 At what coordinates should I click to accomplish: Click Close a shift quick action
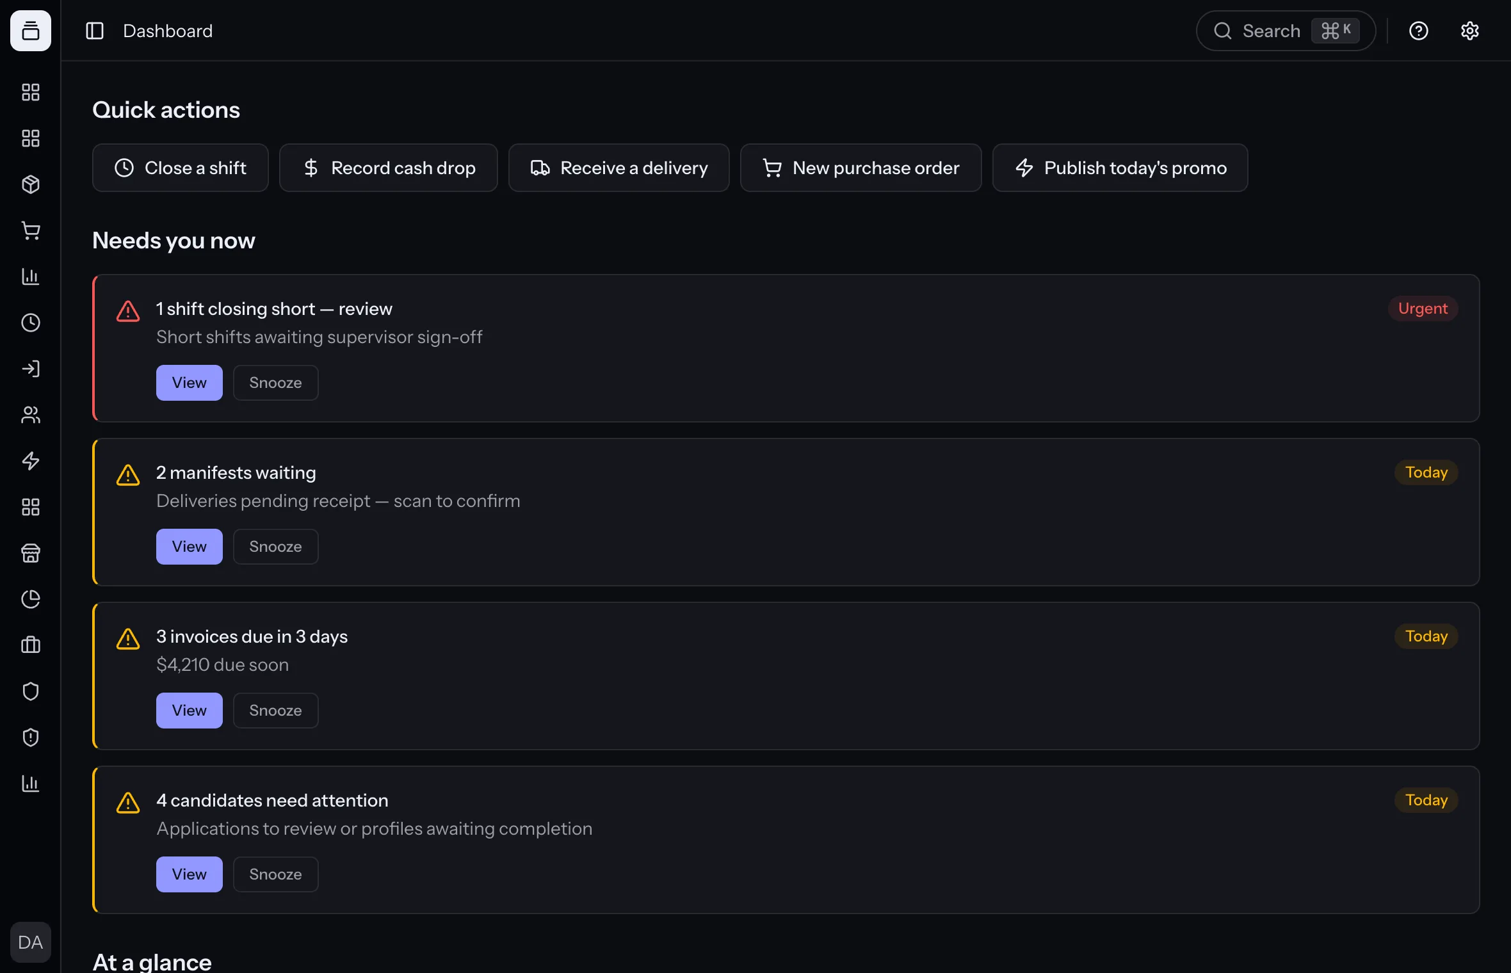click(181, 168)
